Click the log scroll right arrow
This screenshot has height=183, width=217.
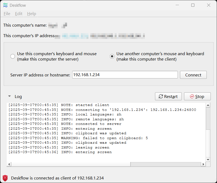[x=203, y=164]
